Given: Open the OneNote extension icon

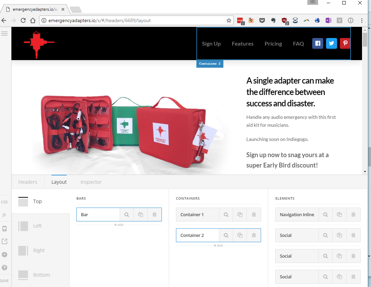Looking at the screenshot, I should tap(328, 21).
